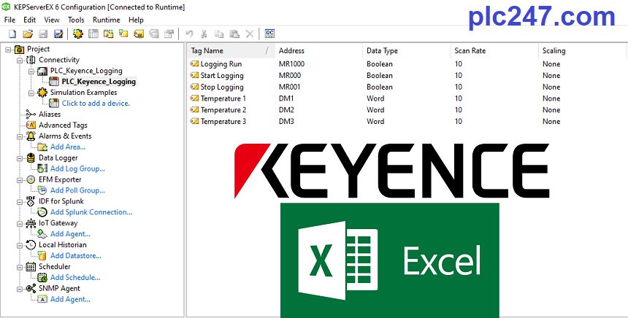Click the 'Add Area...' link

[x=68, y=147]
